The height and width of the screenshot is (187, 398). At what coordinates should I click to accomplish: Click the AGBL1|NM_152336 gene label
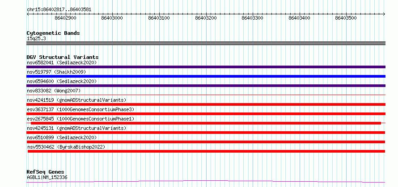click(x=47, y=177)
